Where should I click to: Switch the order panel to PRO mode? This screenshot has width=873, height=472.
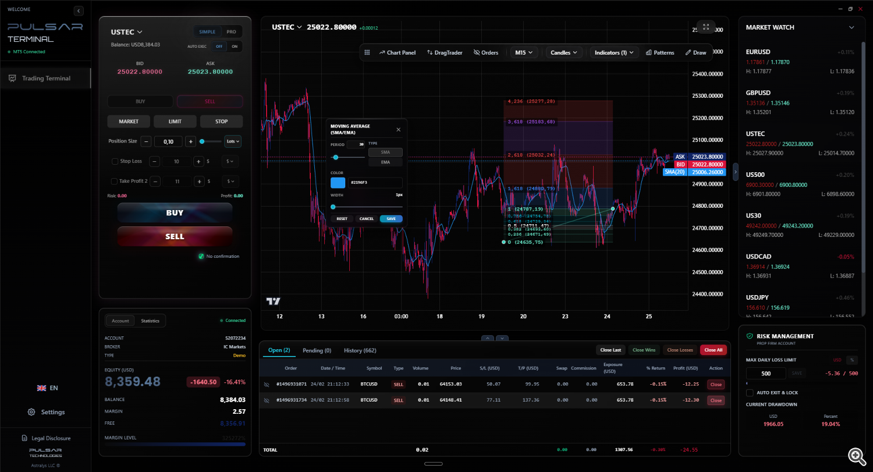tap(232, 32)
